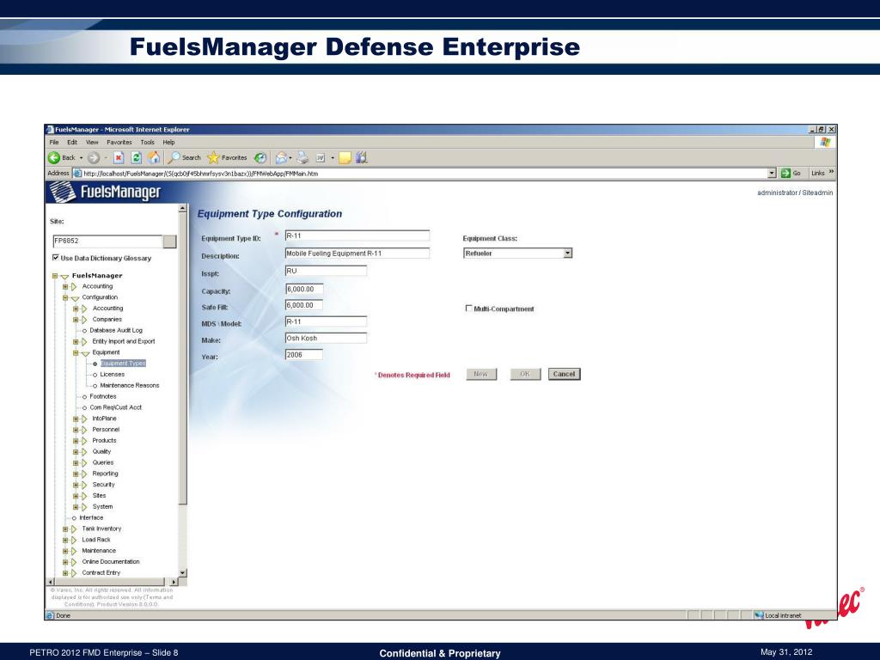Stop page loading with the red X icon
The width and height of the screenshot is (880, 660).
coord(119,158)
